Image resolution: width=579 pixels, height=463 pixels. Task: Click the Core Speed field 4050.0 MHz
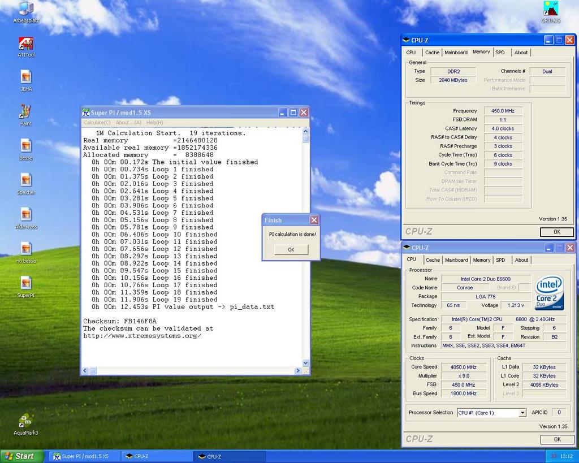click(464, 367)
